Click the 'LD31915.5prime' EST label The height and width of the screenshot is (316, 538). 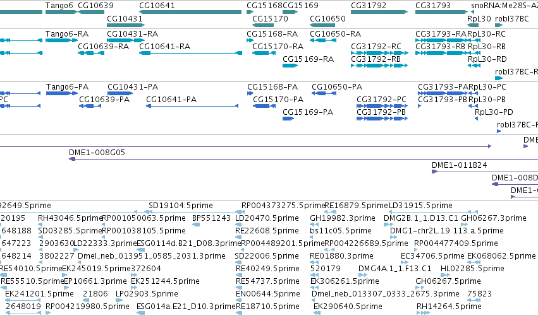420,206
